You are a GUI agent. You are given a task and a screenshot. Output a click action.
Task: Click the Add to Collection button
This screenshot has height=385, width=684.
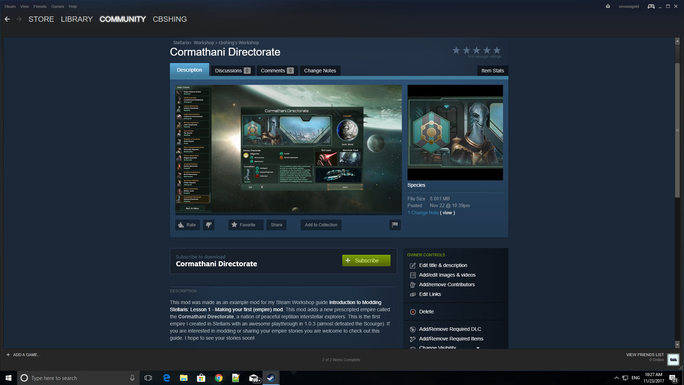point(321,225)
